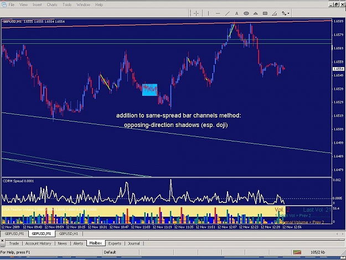Viewport: 346px width, 260px height.
Task: Open the Help menu
Action: (99, 4)
